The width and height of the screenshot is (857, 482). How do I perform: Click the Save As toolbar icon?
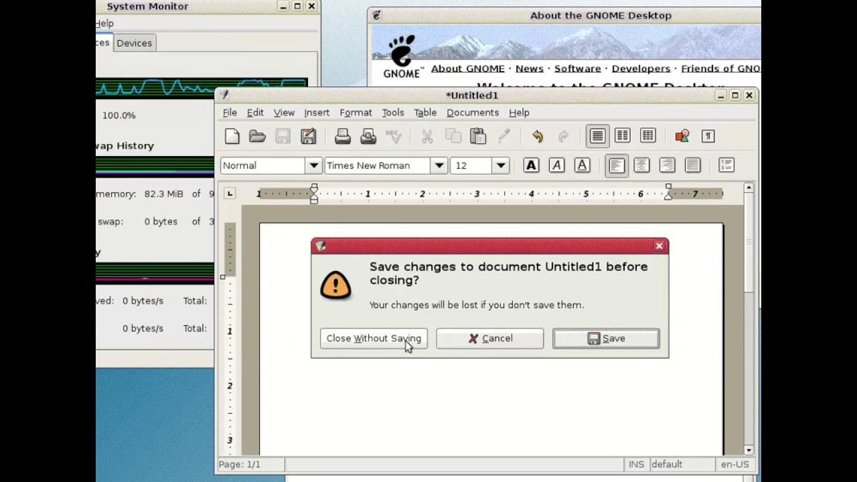click(x=308, y=137)
